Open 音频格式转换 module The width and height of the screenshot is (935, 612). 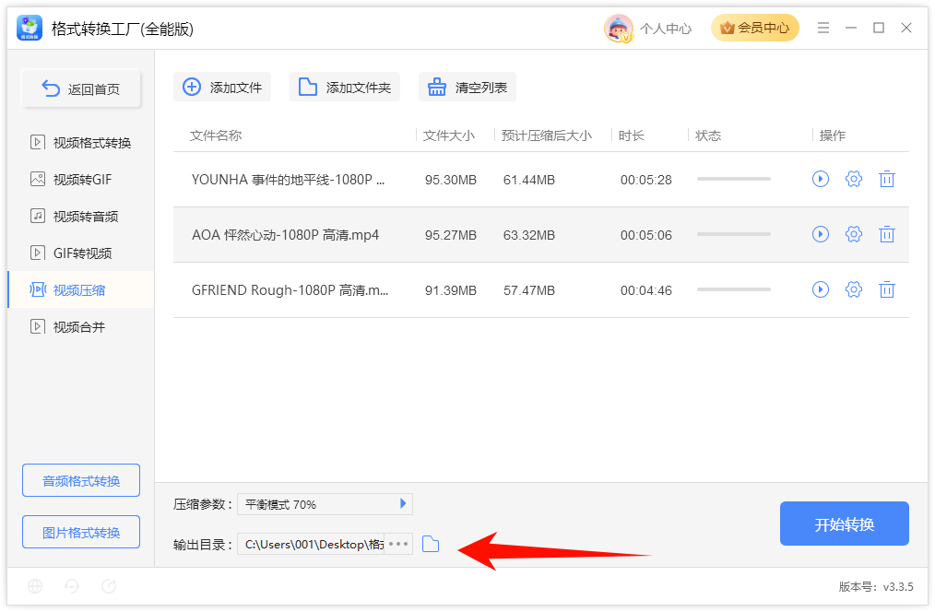[x=81, y=480]
